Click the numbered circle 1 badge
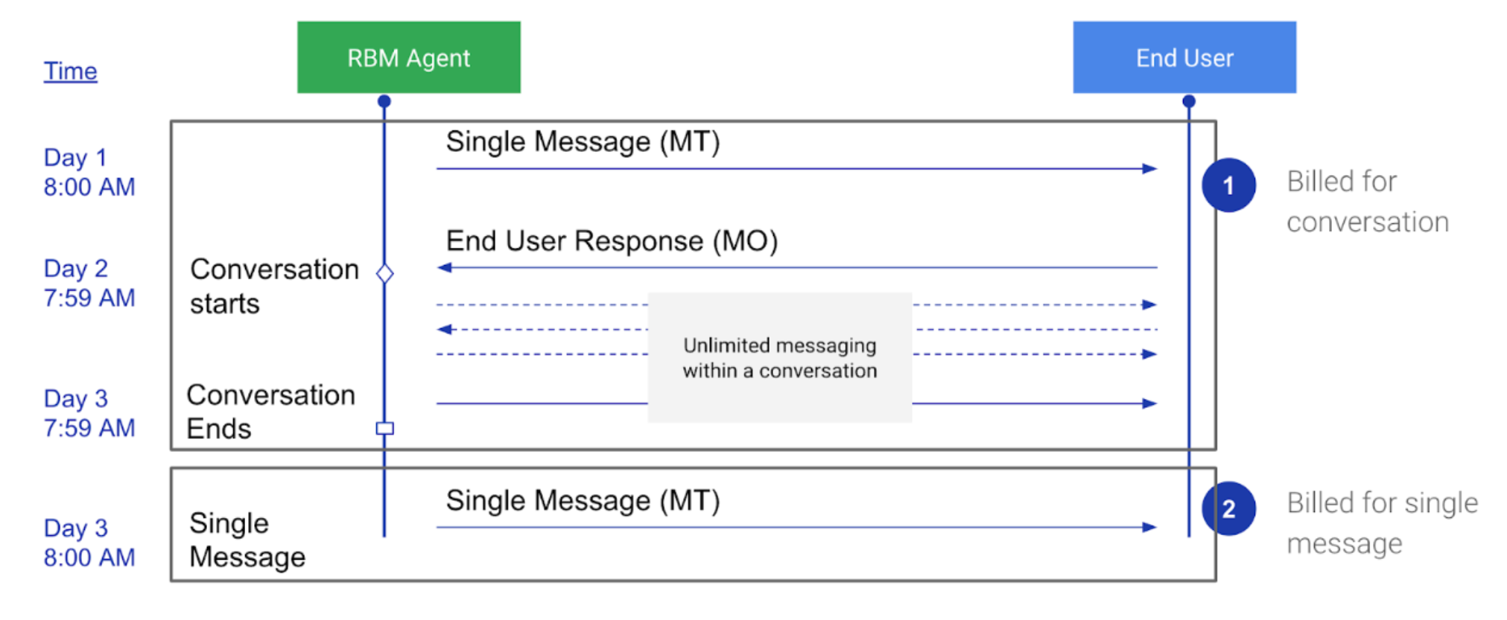 point(1228,185)
